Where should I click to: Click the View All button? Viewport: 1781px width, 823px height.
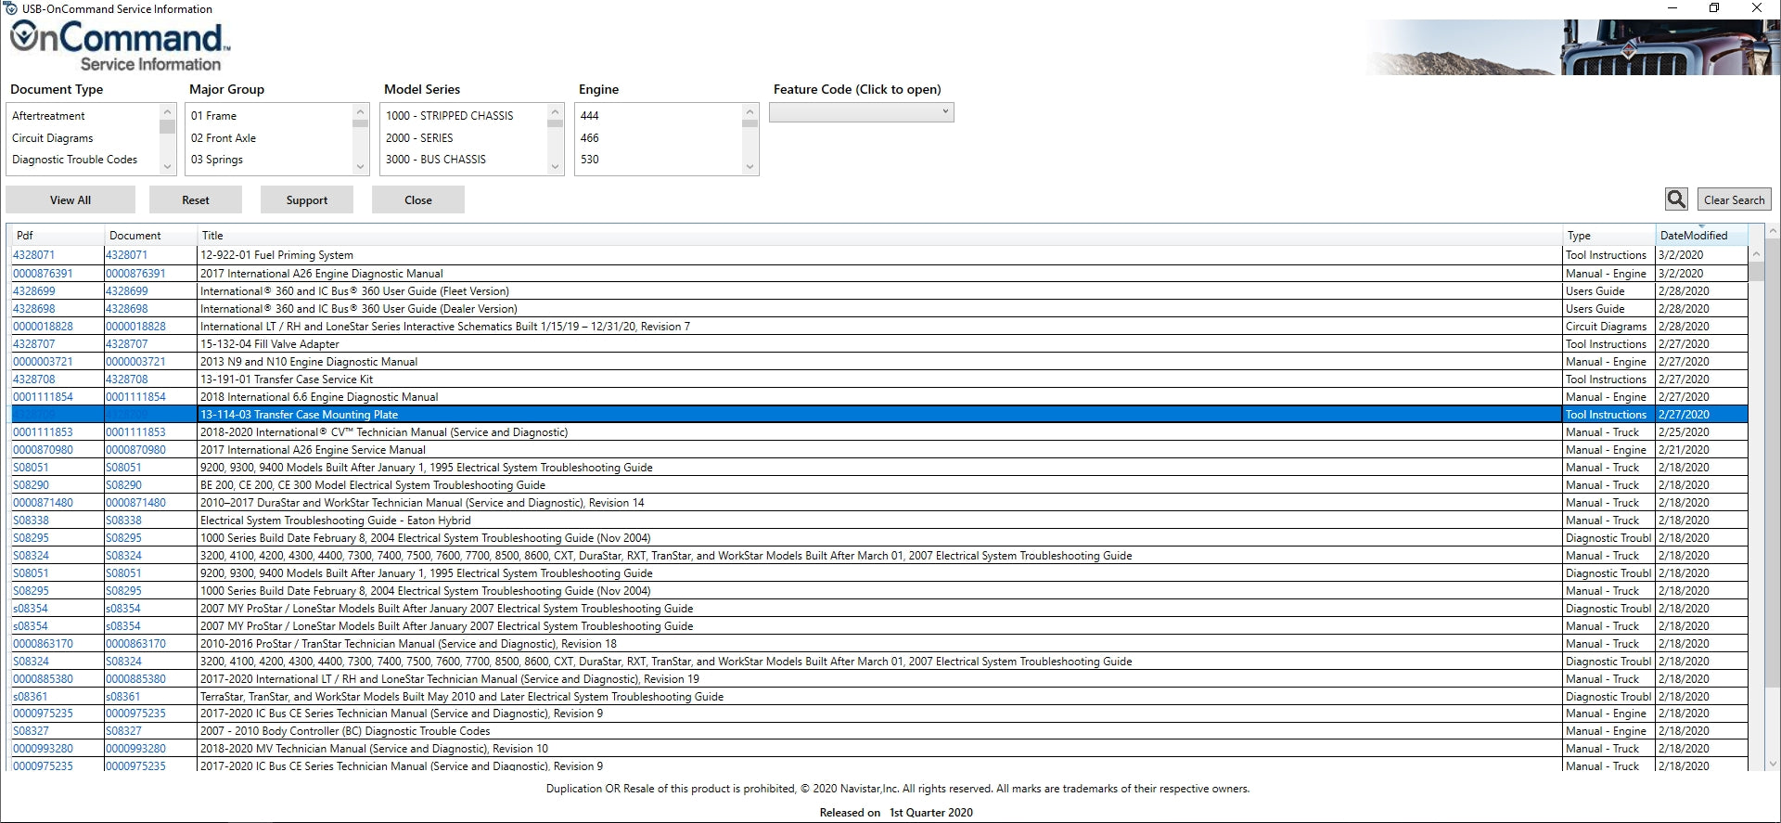[70, 199]
